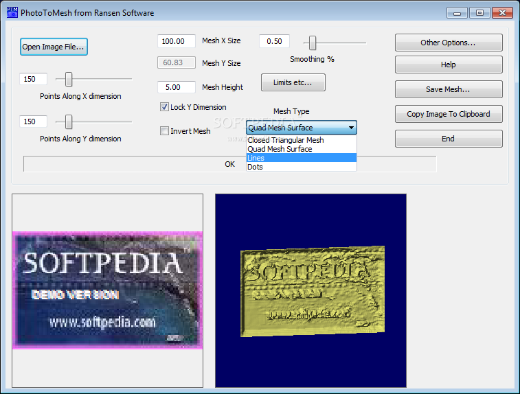This screenshot has height=394, width=520.
Task: Select Dots mesh type option
Action: tap(301, 167)
